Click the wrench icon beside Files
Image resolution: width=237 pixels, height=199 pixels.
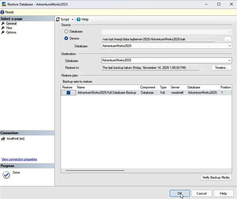pyautogui.click(x=3, y=28)
